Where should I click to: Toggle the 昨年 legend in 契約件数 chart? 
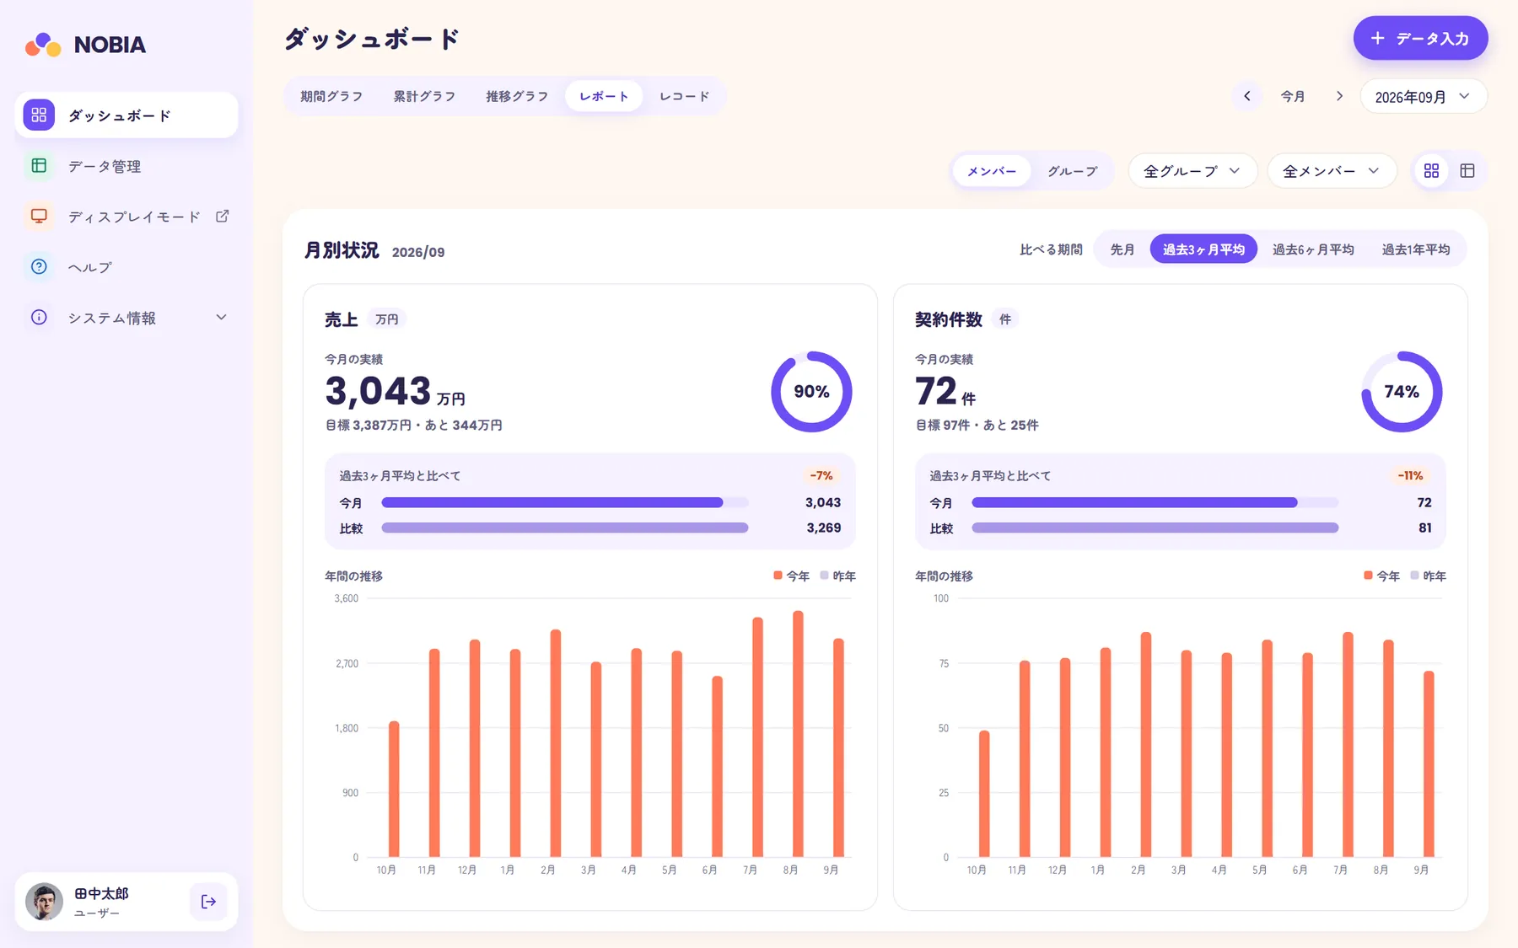pos(1428,576)
